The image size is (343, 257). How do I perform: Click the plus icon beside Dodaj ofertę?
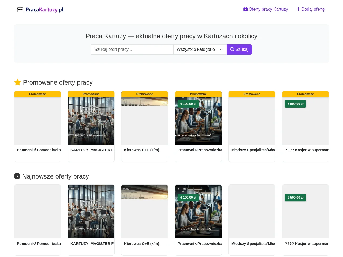click(298, 9)
